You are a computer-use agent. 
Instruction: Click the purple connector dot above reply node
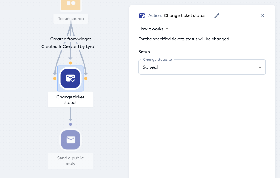[x=70, y=124]
